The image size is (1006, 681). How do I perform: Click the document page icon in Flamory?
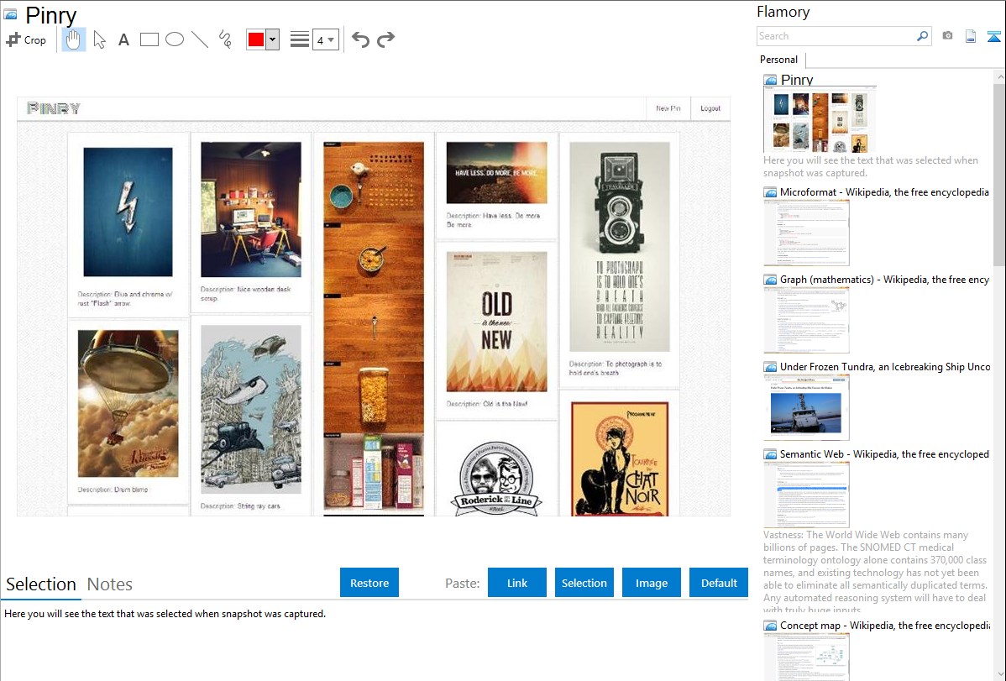[x=971, y=36]
